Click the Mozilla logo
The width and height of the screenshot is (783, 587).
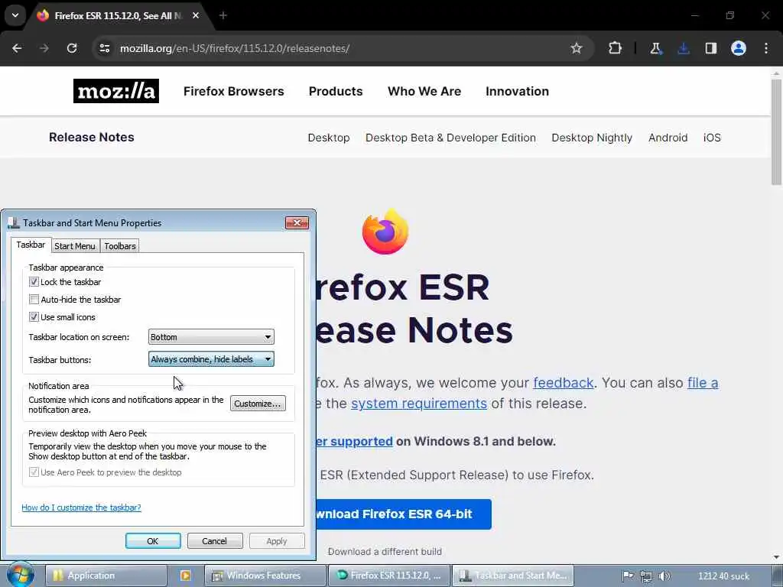pyautogui.click(x=116, y=91)
